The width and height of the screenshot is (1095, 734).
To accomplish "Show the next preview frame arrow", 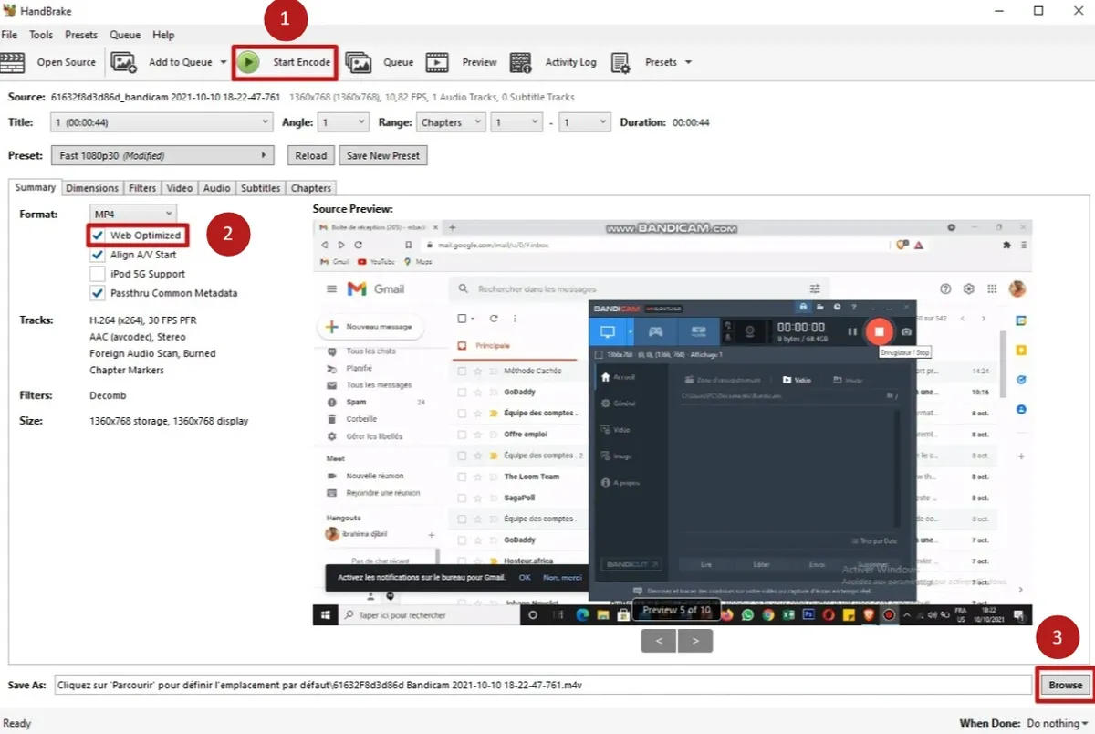I will pyautogui.click(x=695, y=641).
